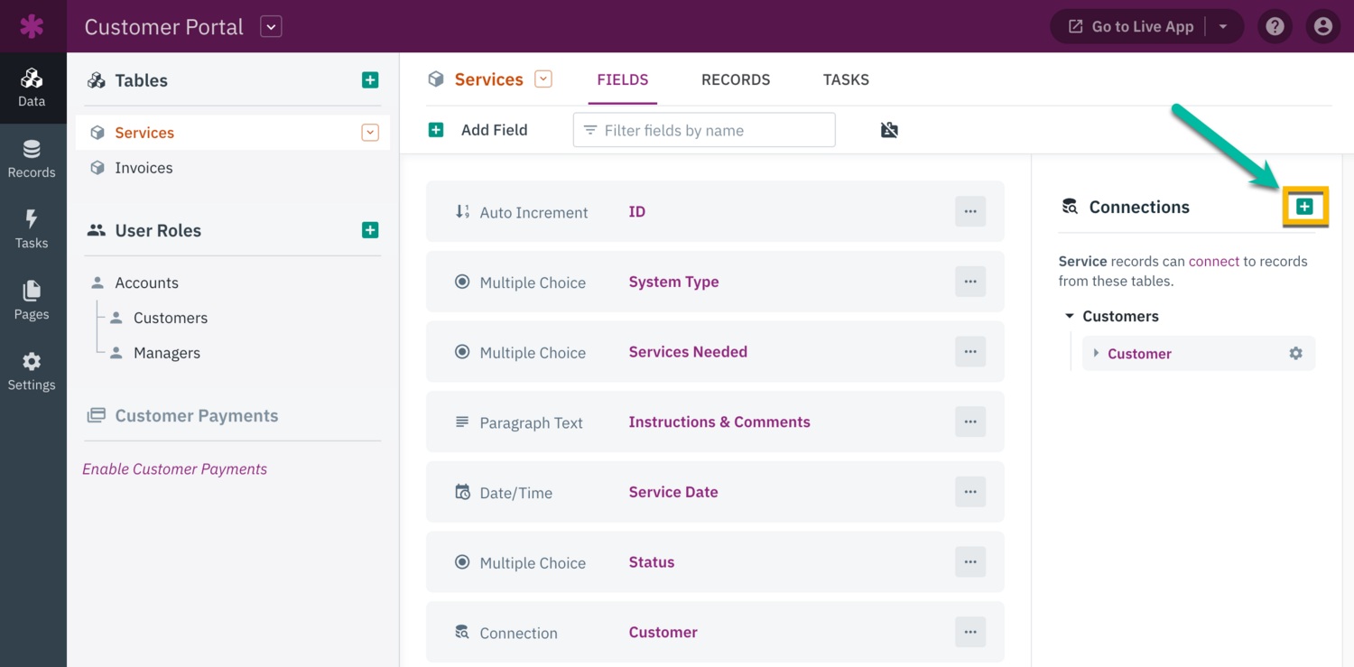Collapse the Customers connections group

tap(1070, 316)
